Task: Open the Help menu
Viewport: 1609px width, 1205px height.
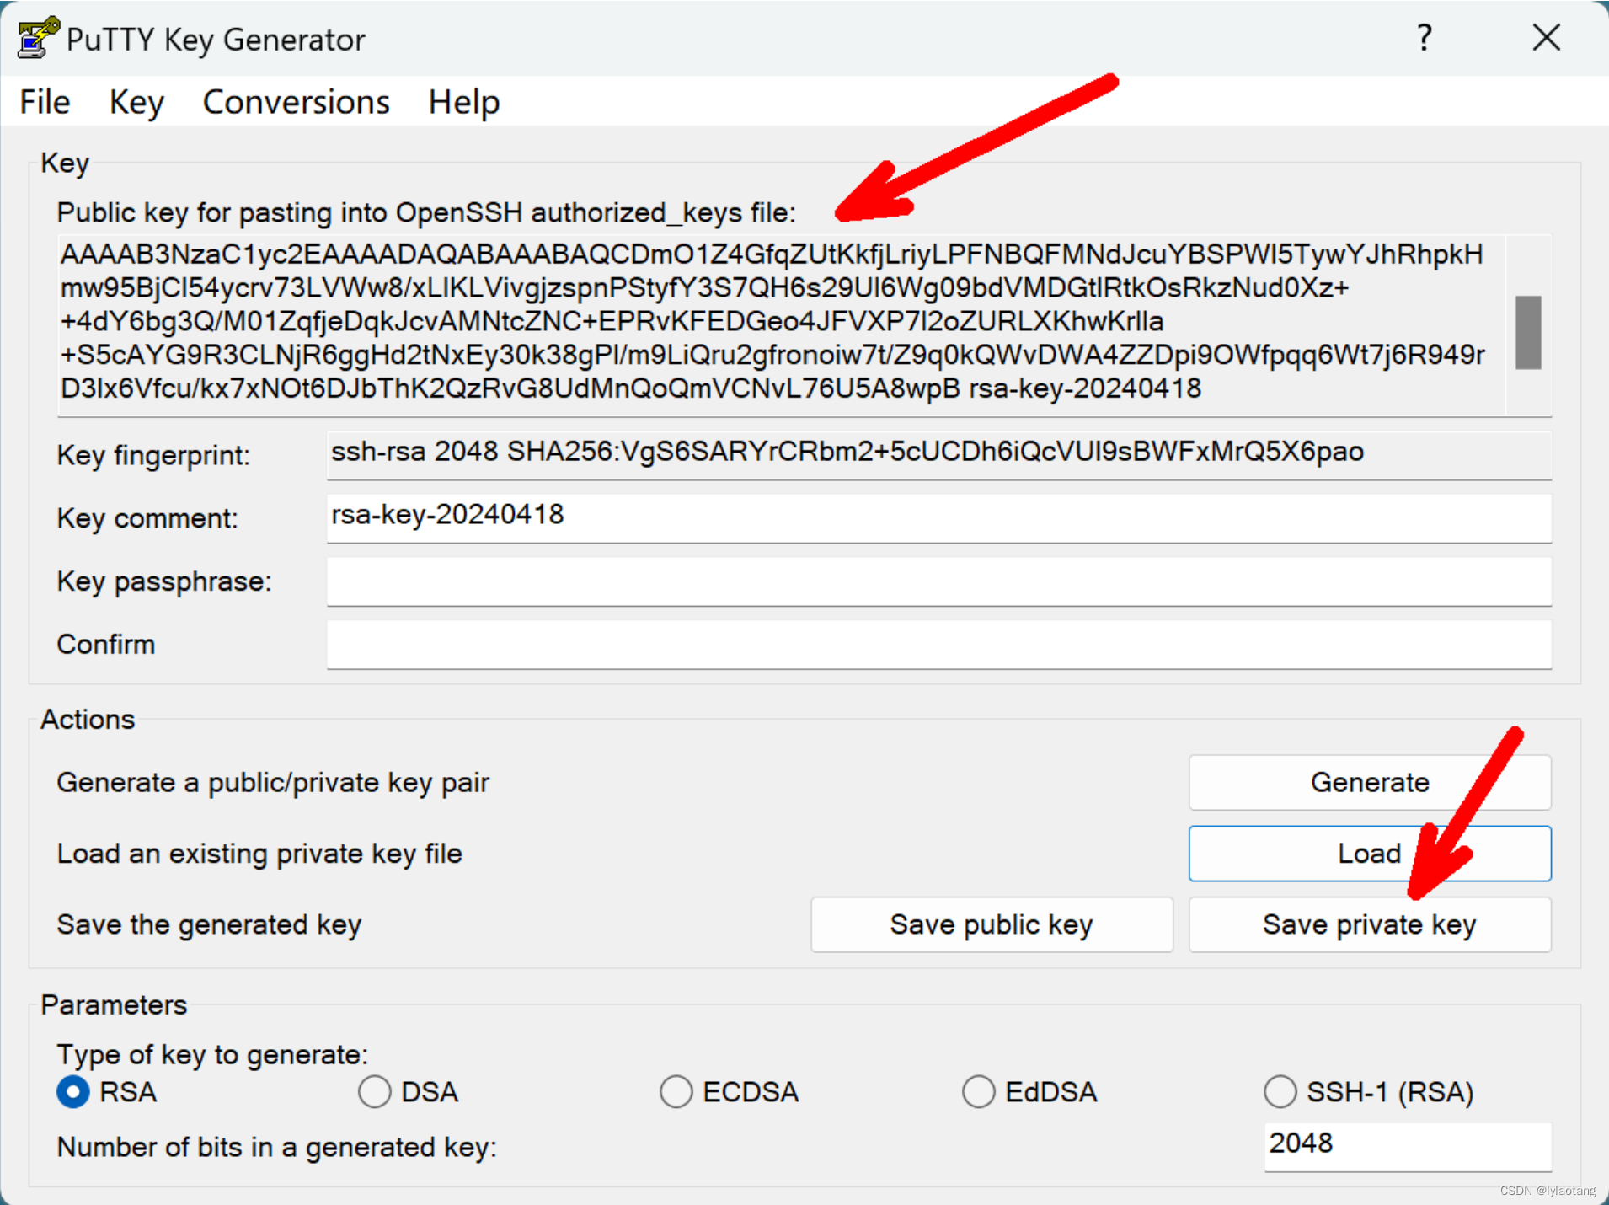Action: [x=464, y=102]
